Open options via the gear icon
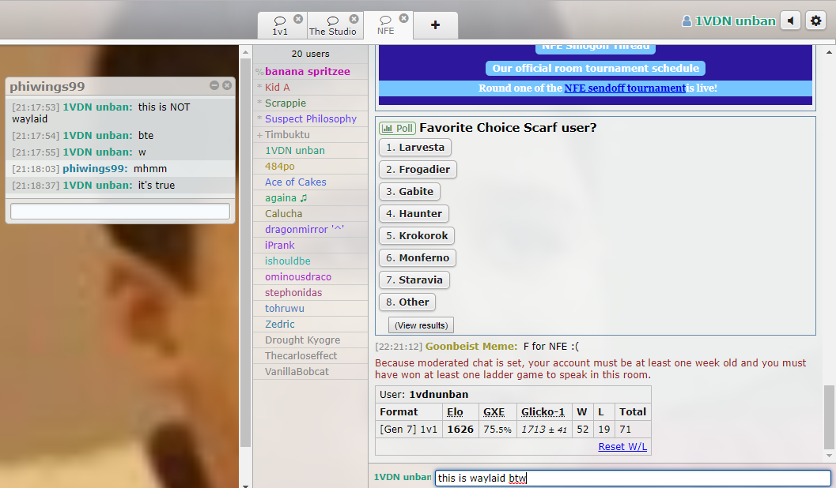 [x=815, y=21]
